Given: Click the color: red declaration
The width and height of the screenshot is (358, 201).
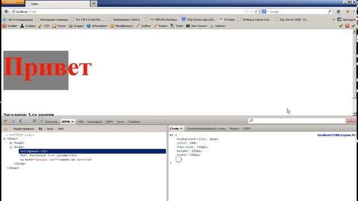Looking at the screenshot, I should 187,143.
